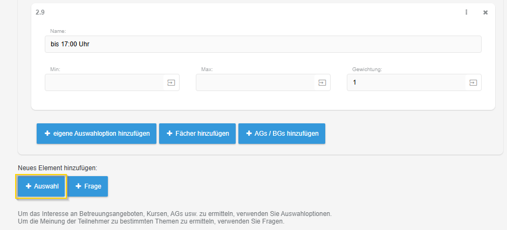The image size is (507, 230).
Task: Remove option 2.9 with the X icon
Action: point(485,12)
